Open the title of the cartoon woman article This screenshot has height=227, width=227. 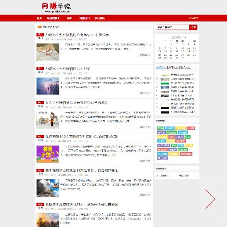[76, 103]
